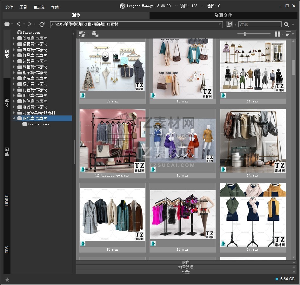Click the 过滤 filter input field
This screenshot has height=285, width=300.
pyautogui.click(x=259, y=24)
